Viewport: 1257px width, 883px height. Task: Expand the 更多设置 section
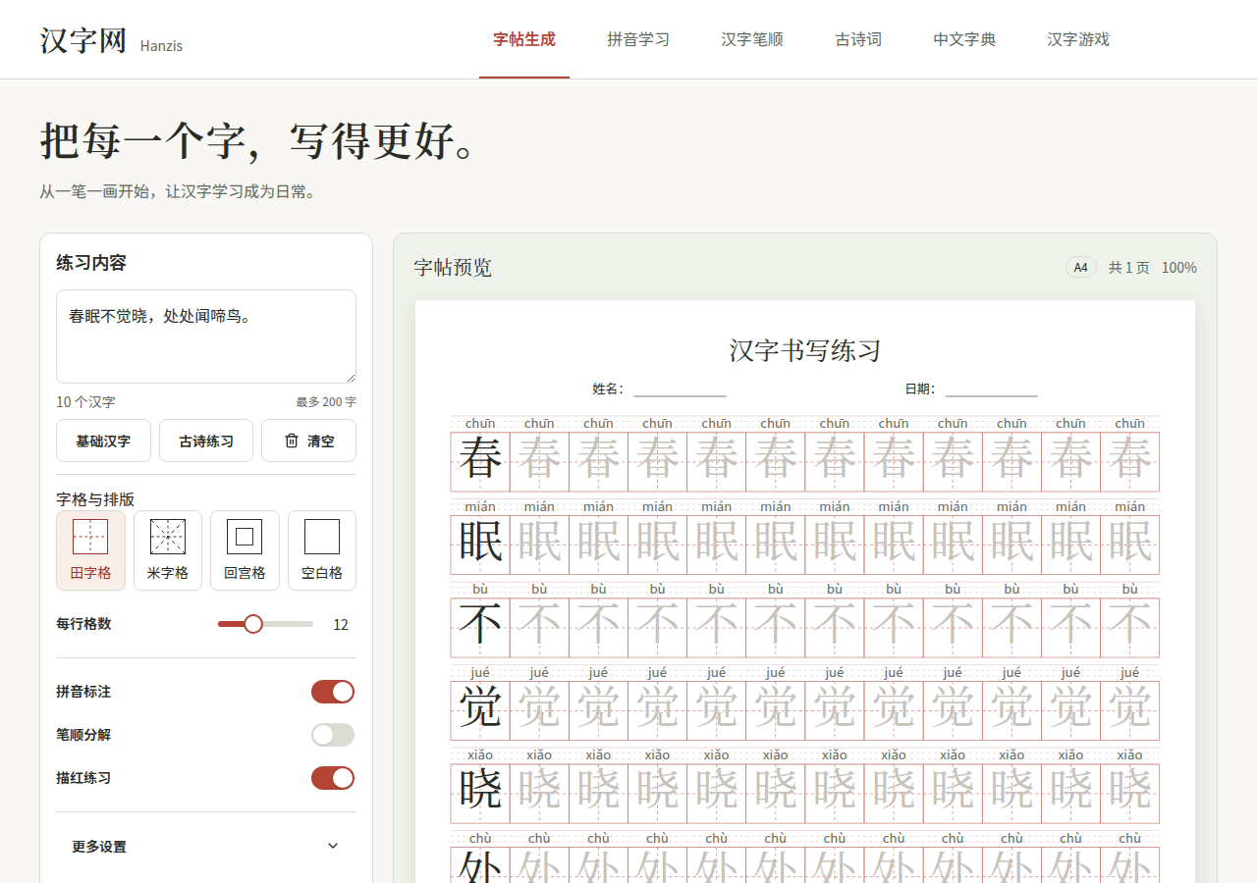coord(206,846)
